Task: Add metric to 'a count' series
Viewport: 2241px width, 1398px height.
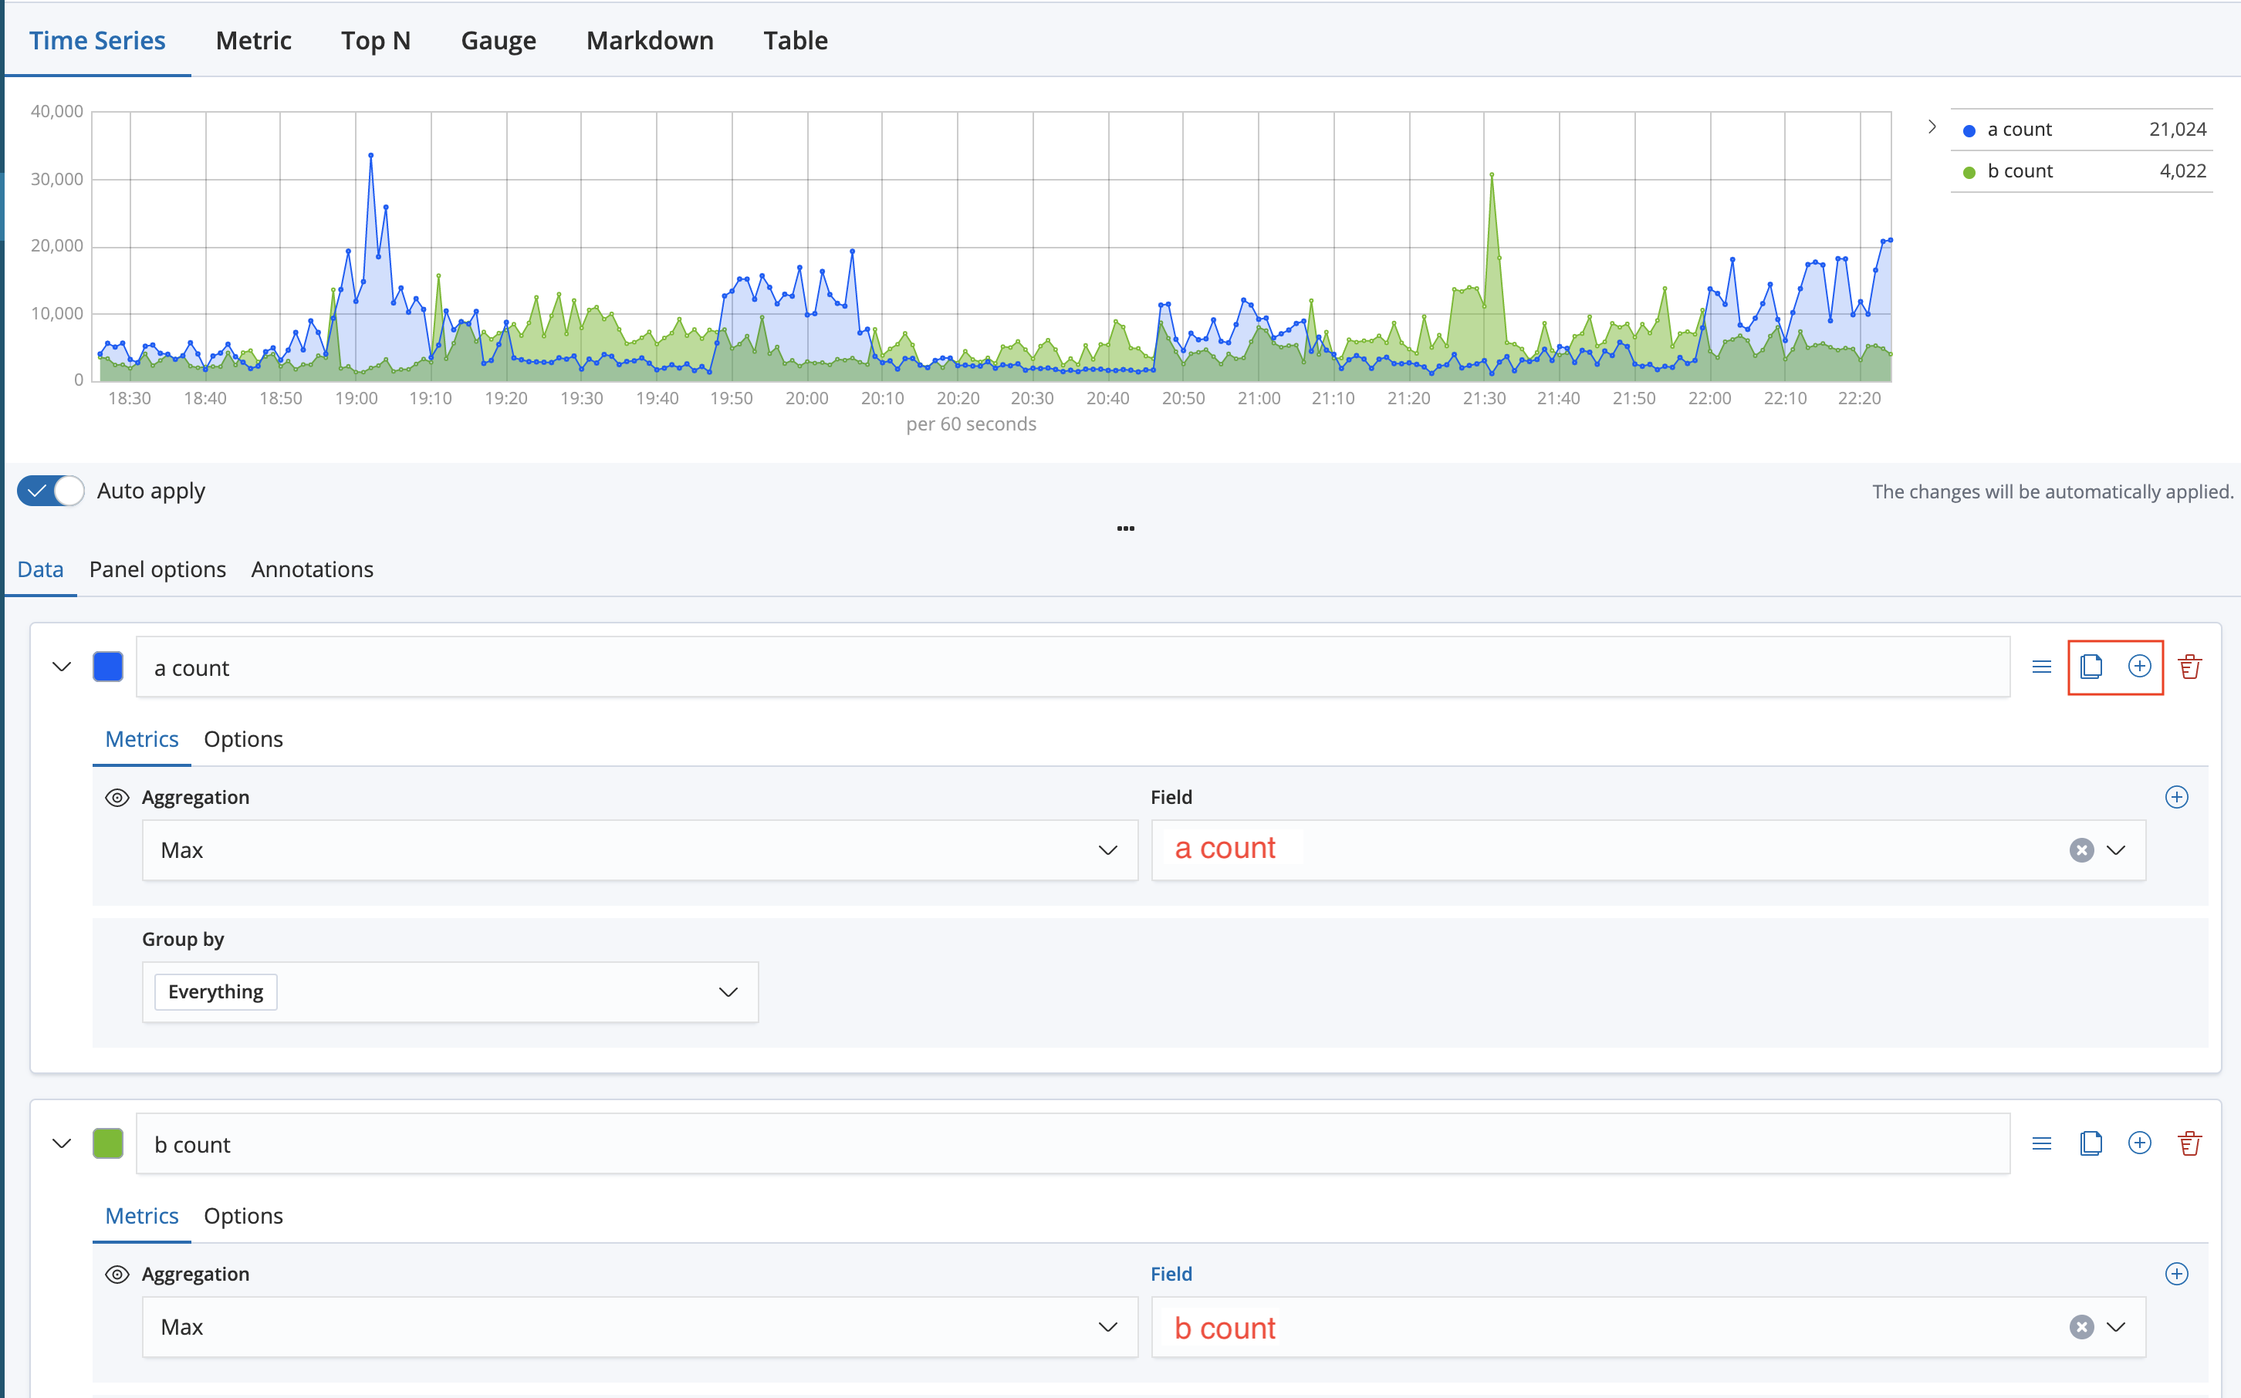Action: 2176,797
